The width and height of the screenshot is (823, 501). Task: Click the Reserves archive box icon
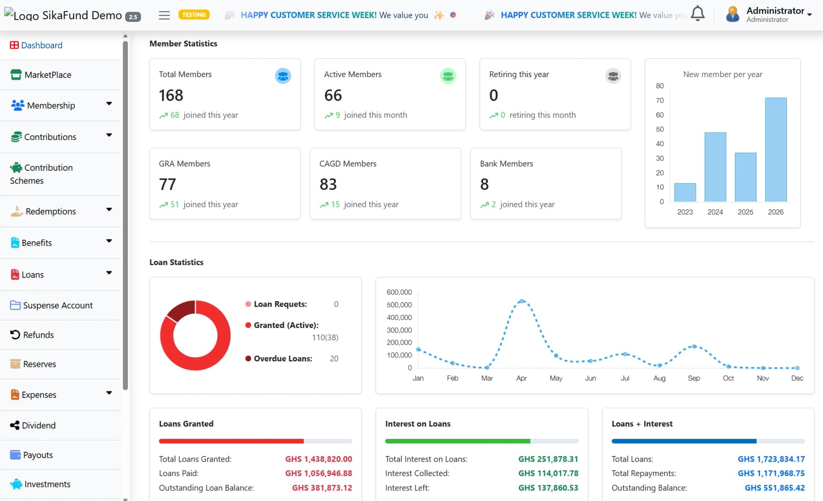pyautogui.click(x=15, y=364)
